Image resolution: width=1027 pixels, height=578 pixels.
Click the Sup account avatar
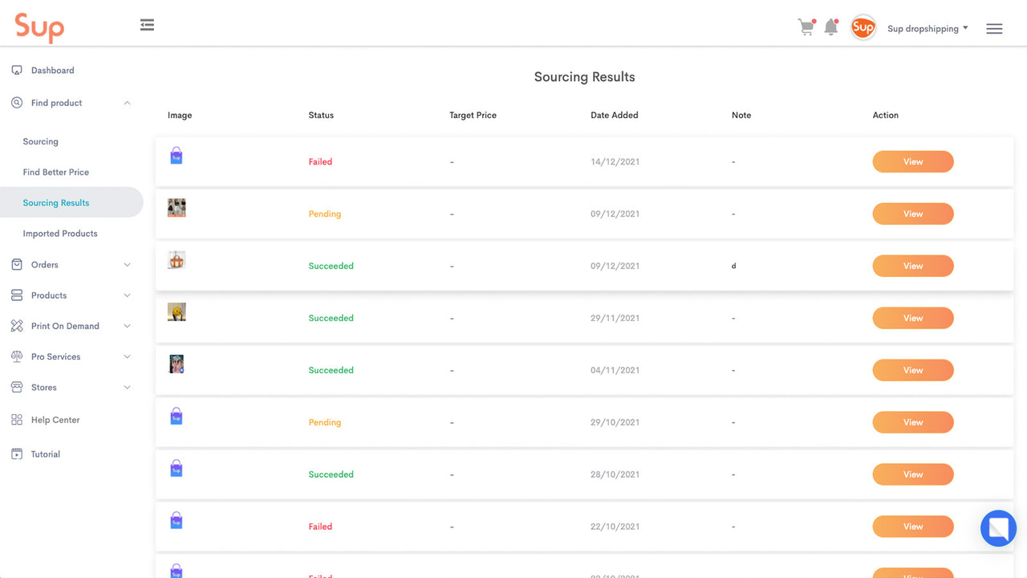tap(863, 28)
